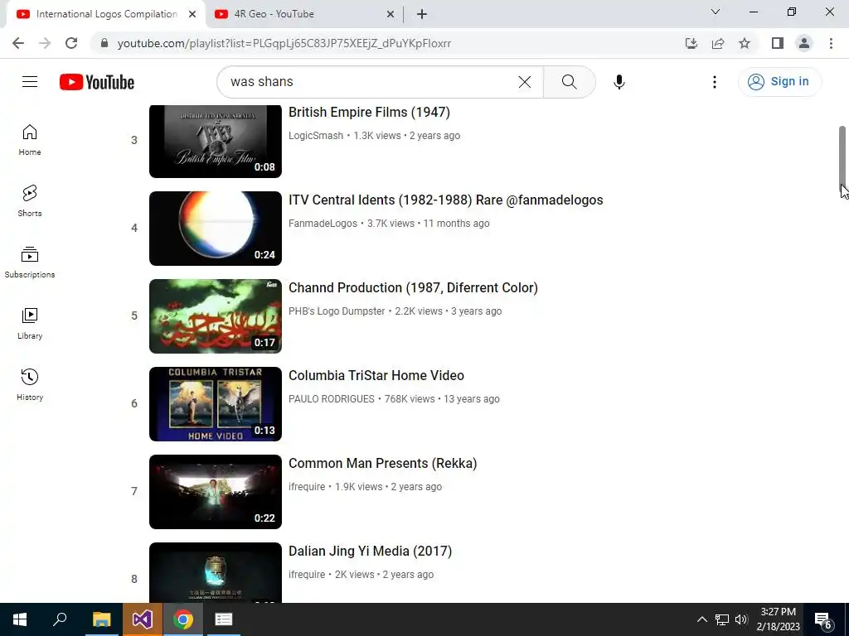This screenshot has width=849, height=636.
Task: Visit the LogicSmash channel
Action: (316, 136)
